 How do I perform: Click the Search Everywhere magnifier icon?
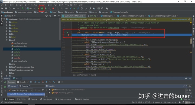coord(102,8)
